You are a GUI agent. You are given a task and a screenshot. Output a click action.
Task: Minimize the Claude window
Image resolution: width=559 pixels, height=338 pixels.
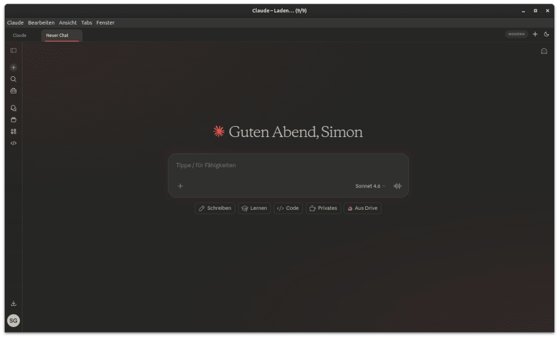[x=523, y=11]
